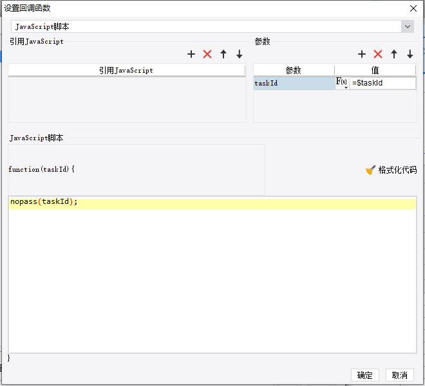Add a new parameter row

(x=362, y=54)
